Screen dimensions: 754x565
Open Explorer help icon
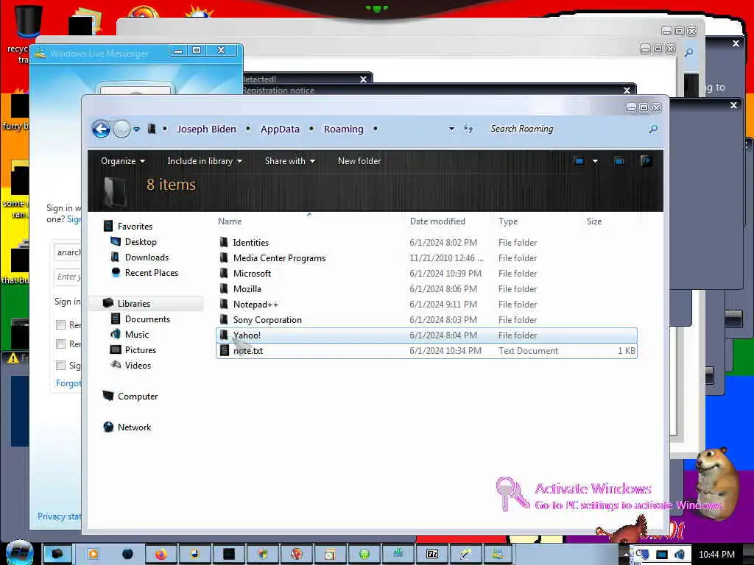tap(646, 161)
